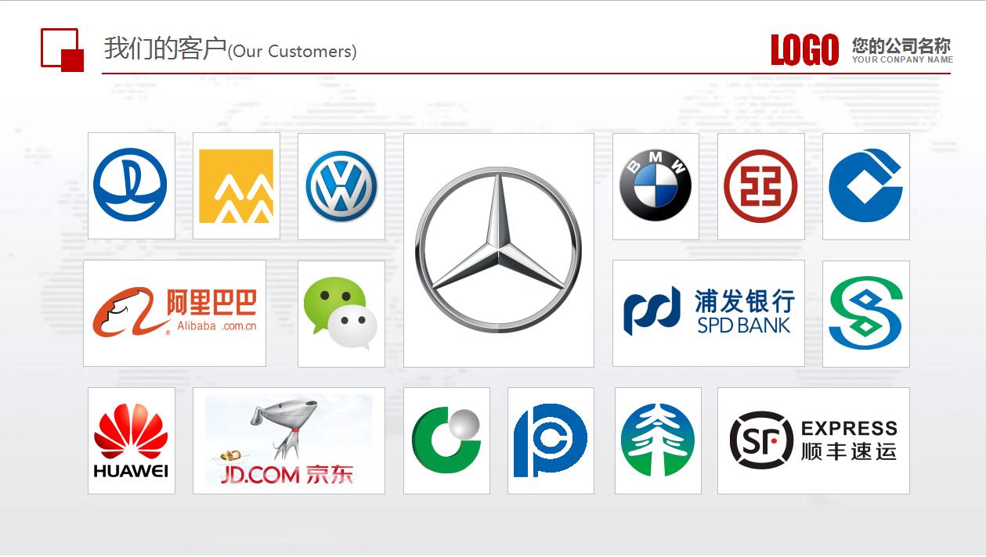Click the SF Express logo image
Screen dimensions: 986x557
point(813,440)
